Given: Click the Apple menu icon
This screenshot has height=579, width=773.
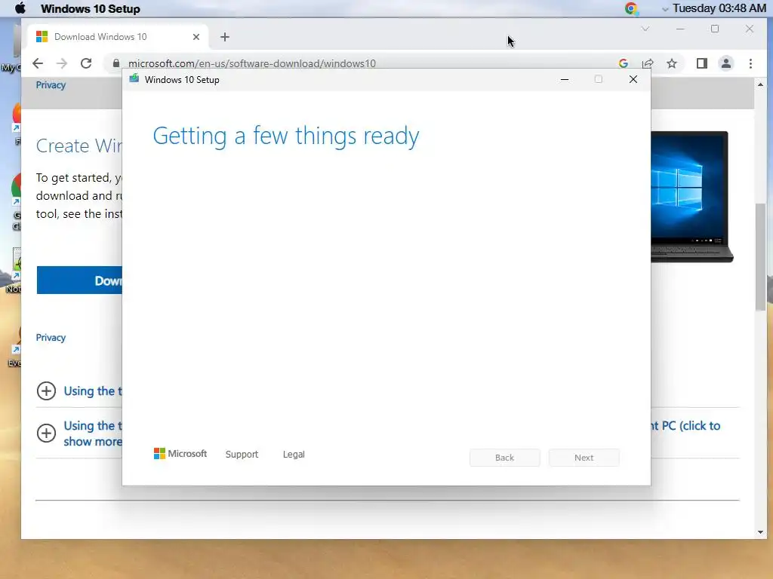Looking at the screenshot, I should [20, 8].
